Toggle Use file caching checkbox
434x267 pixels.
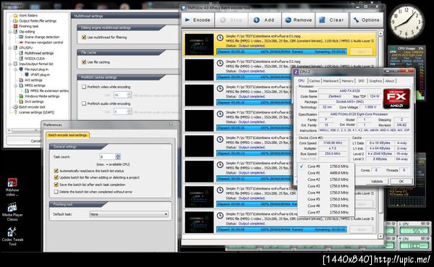84,62
